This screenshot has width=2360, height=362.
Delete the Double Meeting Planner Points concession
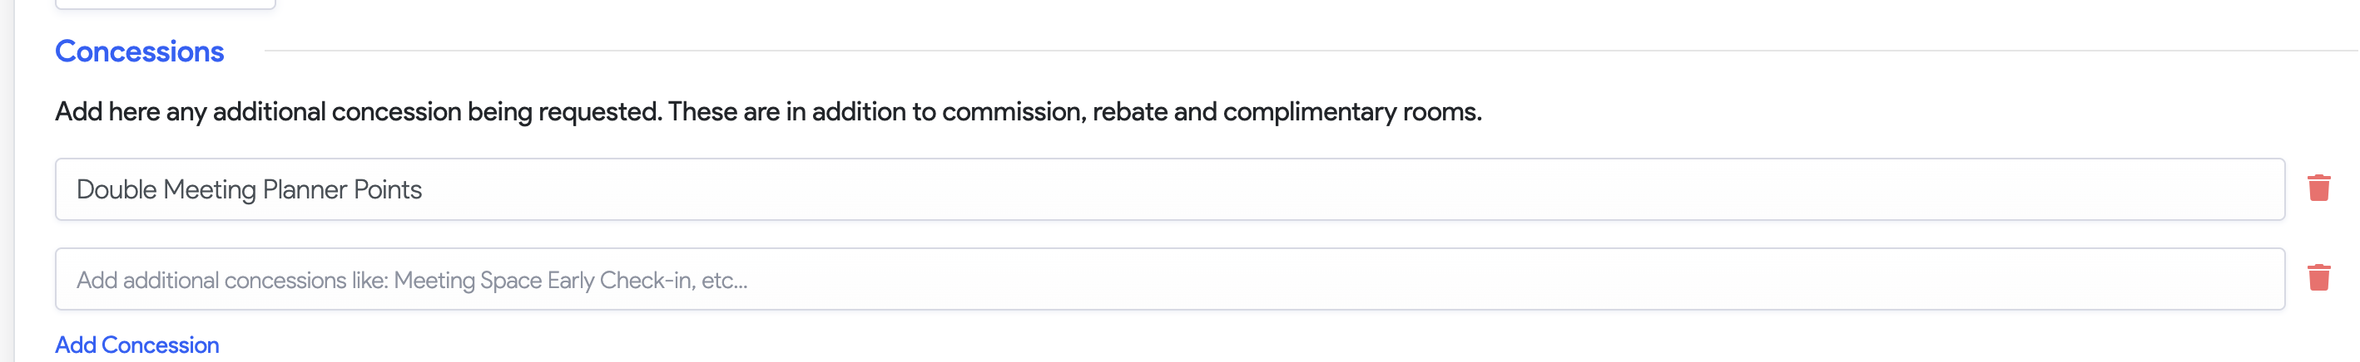(2318, 188)
